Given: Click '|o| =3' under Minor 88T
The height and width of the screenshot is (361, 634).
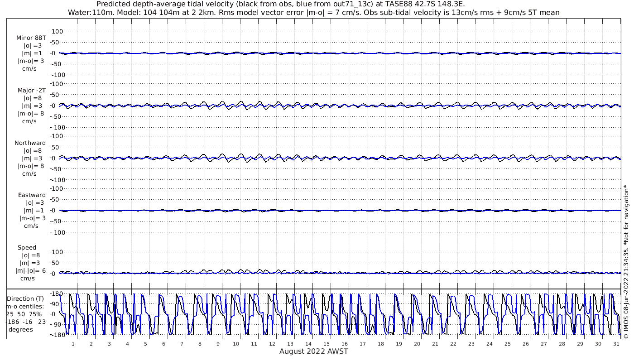Looking at the screenshot, I should click(x=33, y=46).
